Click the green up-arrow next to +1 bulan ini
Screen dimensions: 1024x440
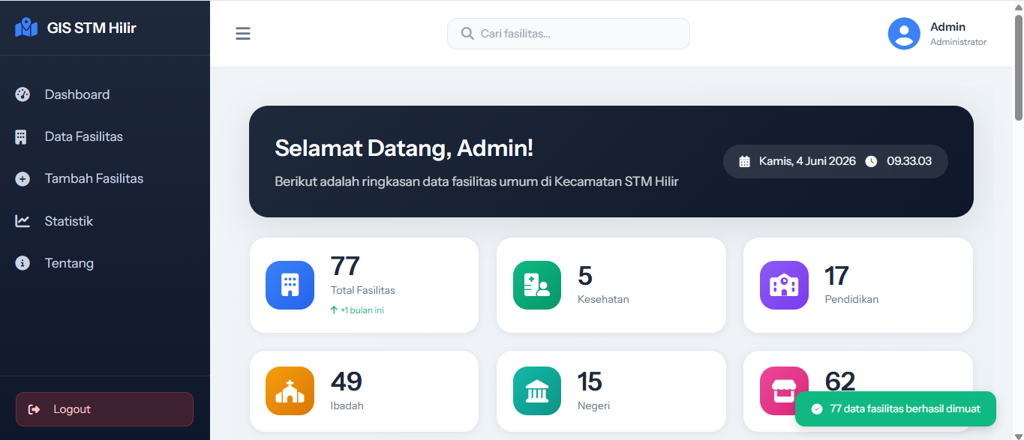(x=334, y=310)
